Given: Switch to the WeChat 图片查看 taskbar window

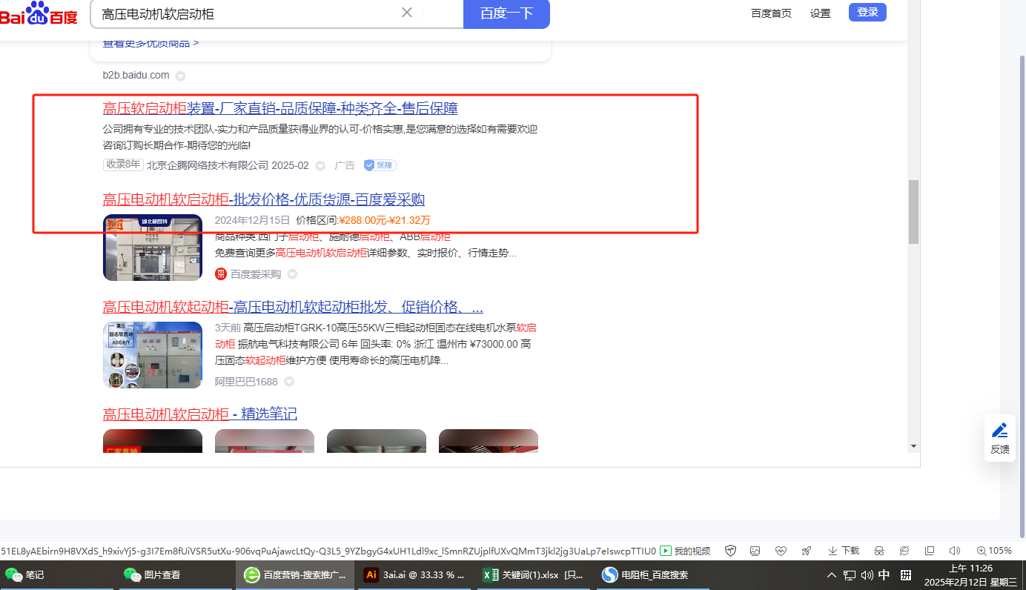Looking at the screenshot, I should tap(175, 574).
